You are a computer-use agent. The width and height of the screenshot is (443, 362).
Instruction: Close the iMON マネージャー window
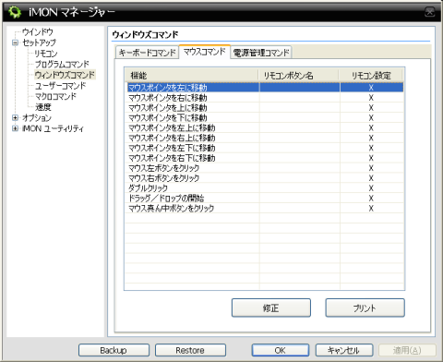pyautogui.click(x=430, y=12)
